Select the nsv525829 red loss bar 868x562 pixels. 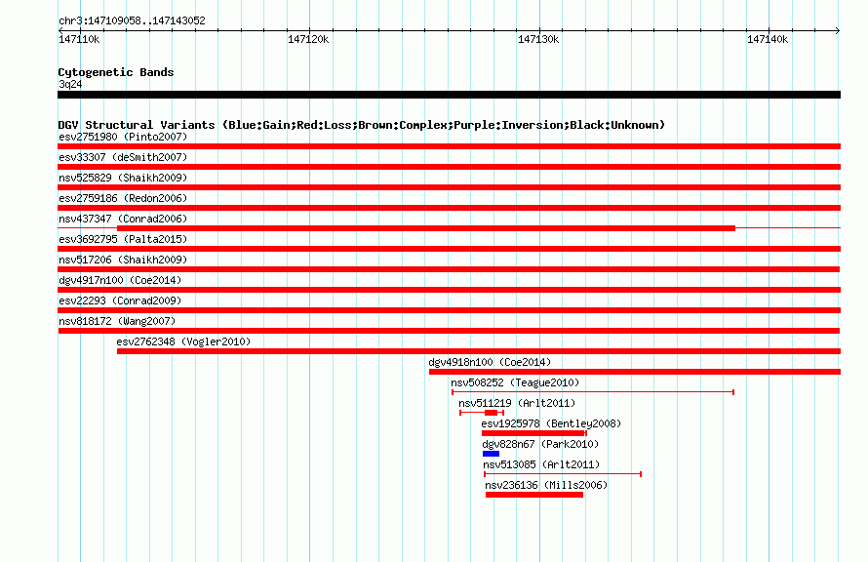(x=449, y=187)
